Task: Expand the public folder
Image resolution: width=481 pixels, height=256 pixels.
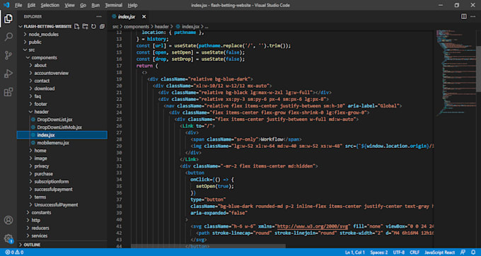Action: [35, 42]
